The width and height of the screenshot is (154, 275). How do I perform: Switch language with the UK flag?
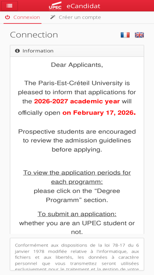click(139, 35)
